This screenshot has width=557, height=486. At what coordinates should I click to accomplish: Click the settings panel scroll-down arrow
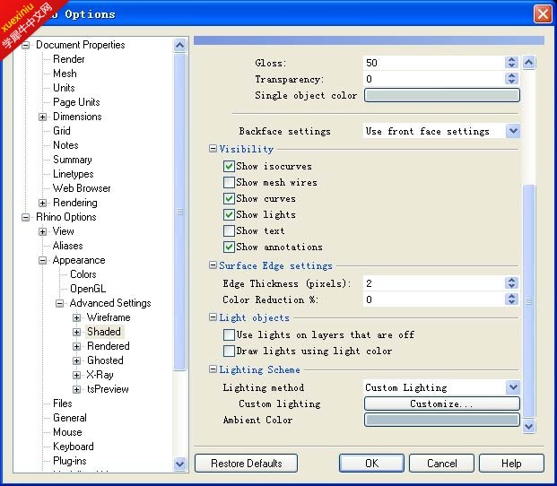pos(528,426)
